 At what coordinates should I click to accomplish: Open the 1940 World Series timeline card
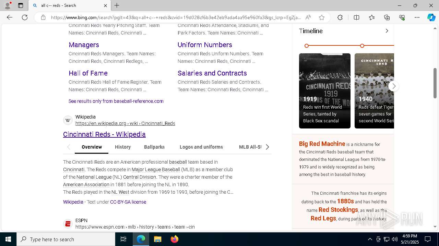pyautogui.click(x=374, y=91)
